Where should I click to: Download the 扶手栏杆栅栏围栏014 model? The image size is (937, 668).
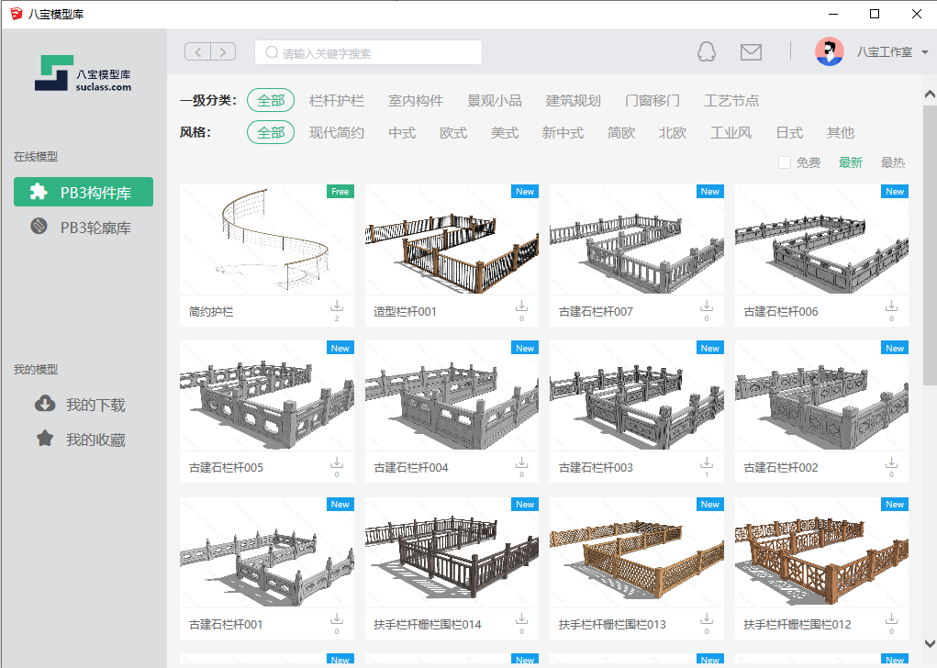pos(521,619)
